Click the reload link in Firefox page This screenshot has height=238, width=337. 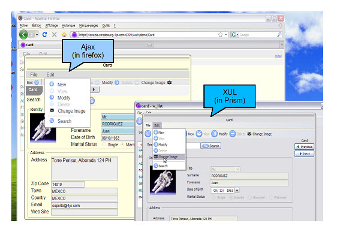[278, 56]
